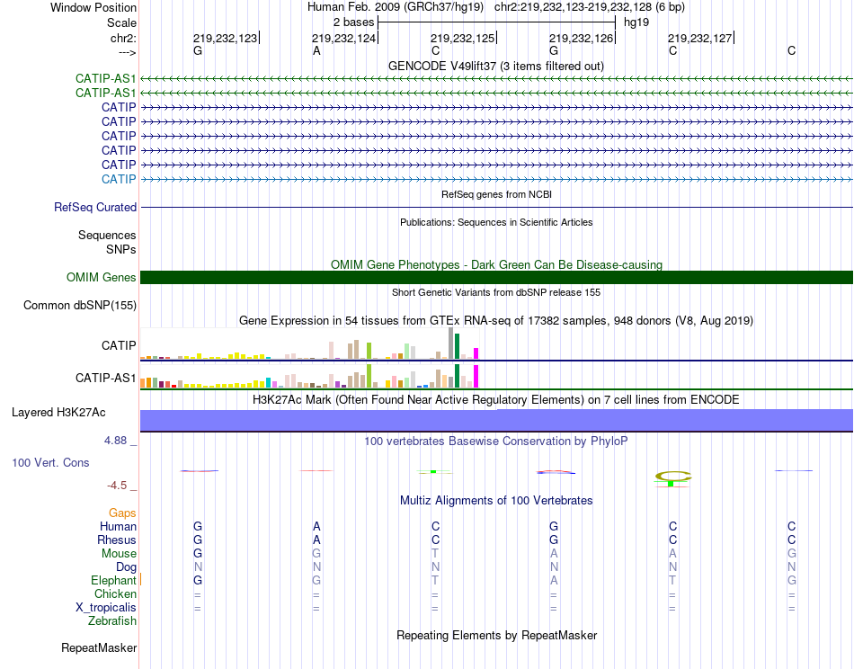Click the position marker 219,232,126
854x669 pixels.
click(x=581, y=38)
